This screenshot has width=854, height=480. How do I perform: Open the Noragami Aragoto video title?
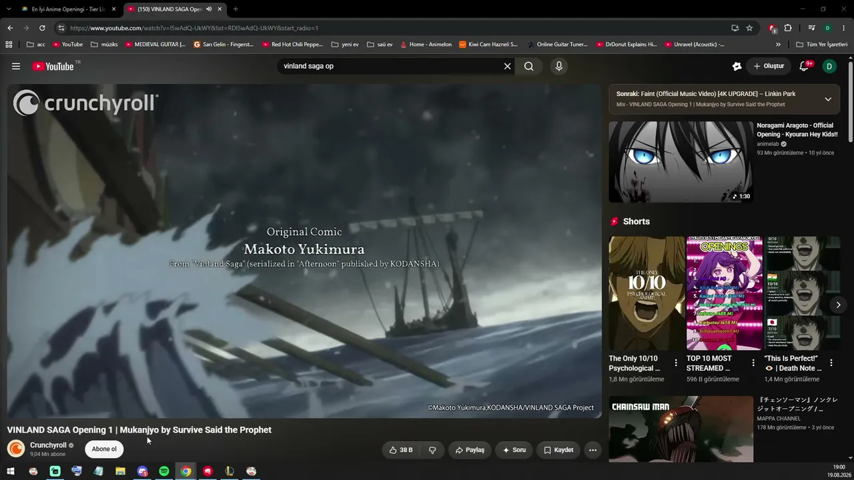tap(797, 130)
